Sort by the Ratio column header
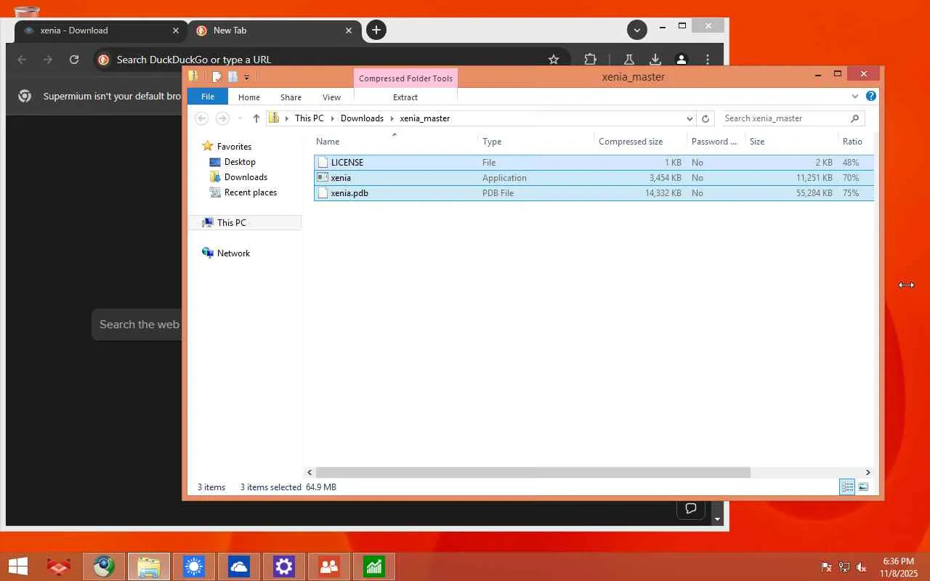This screenshot has width=930, height=581. pos(856,142)
